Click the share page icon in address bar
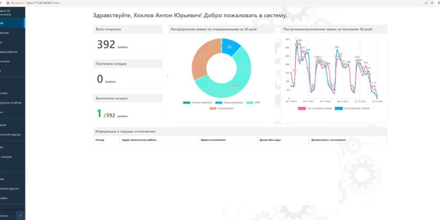This screenshot has width=440, height=220. tap(426, 2)
